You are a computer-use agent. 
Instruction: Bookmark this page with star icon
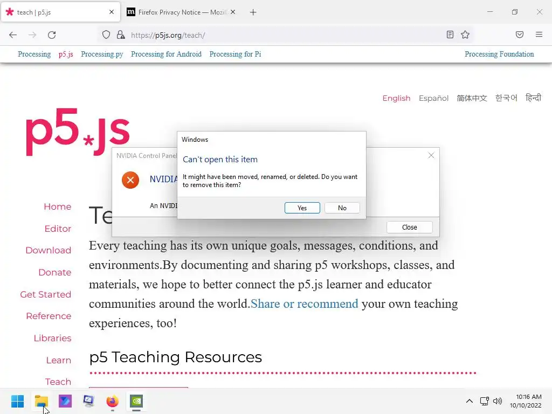pos(465,34)
